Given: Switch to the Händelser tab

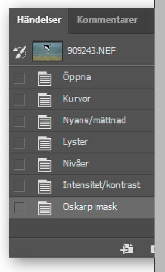Looking at the screenshot, I should click(39, 20).
